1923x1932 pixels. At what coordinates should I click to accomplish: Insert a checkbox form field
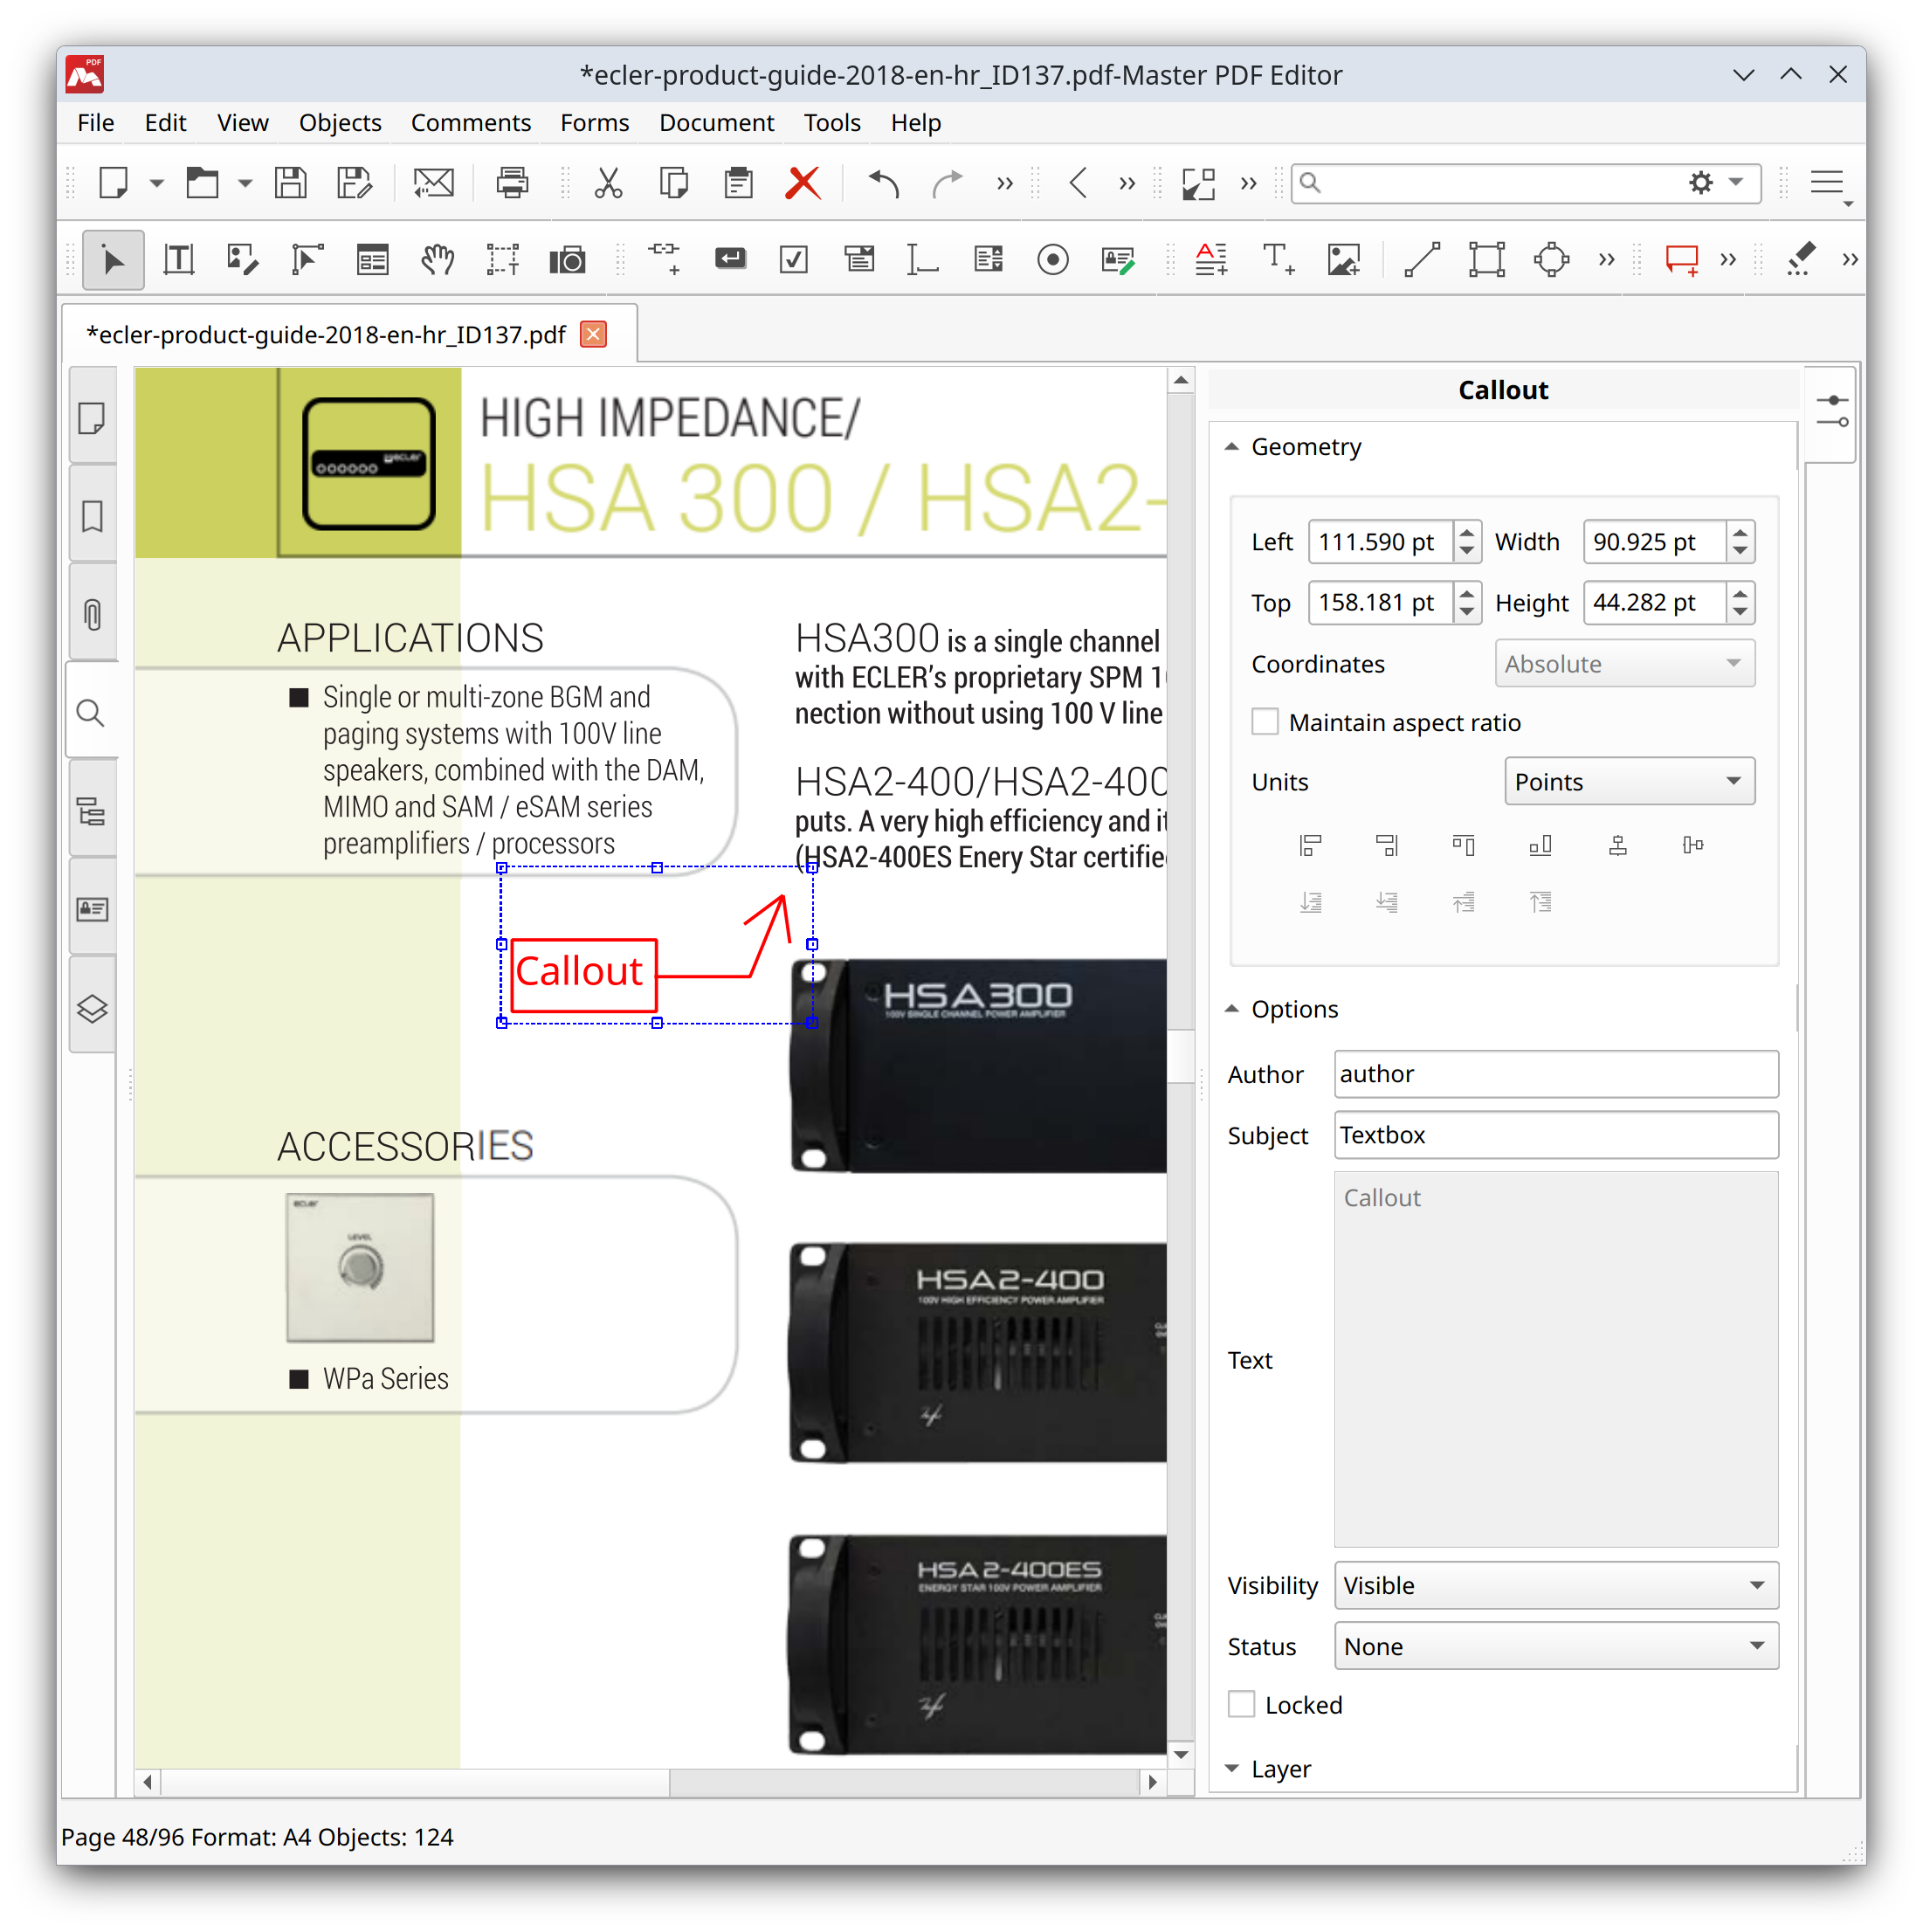tap(793, 259)
